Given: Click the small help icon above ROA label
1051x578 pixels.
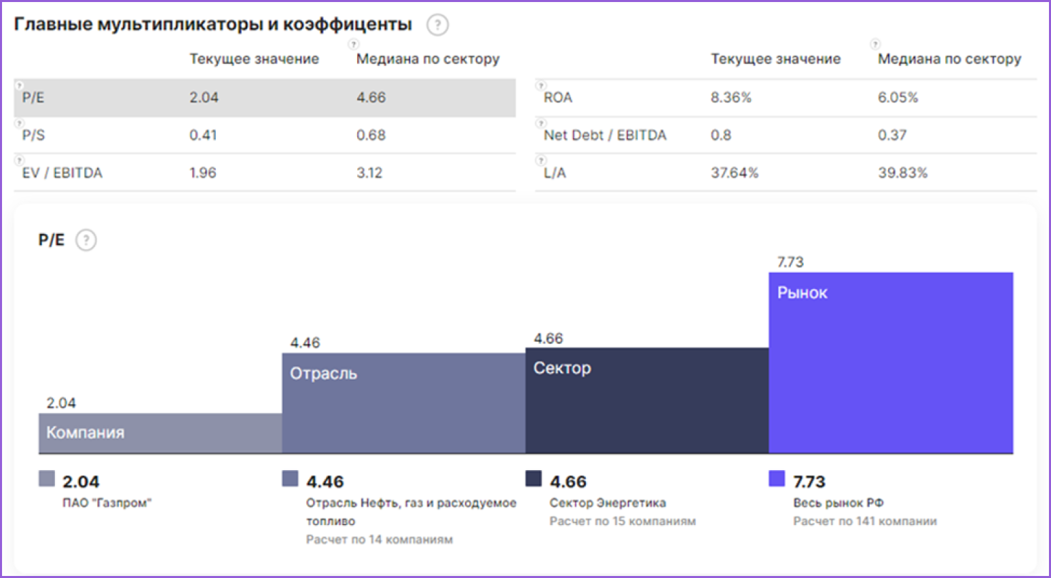Looking at the screenshot, I should tap(540, 85).
